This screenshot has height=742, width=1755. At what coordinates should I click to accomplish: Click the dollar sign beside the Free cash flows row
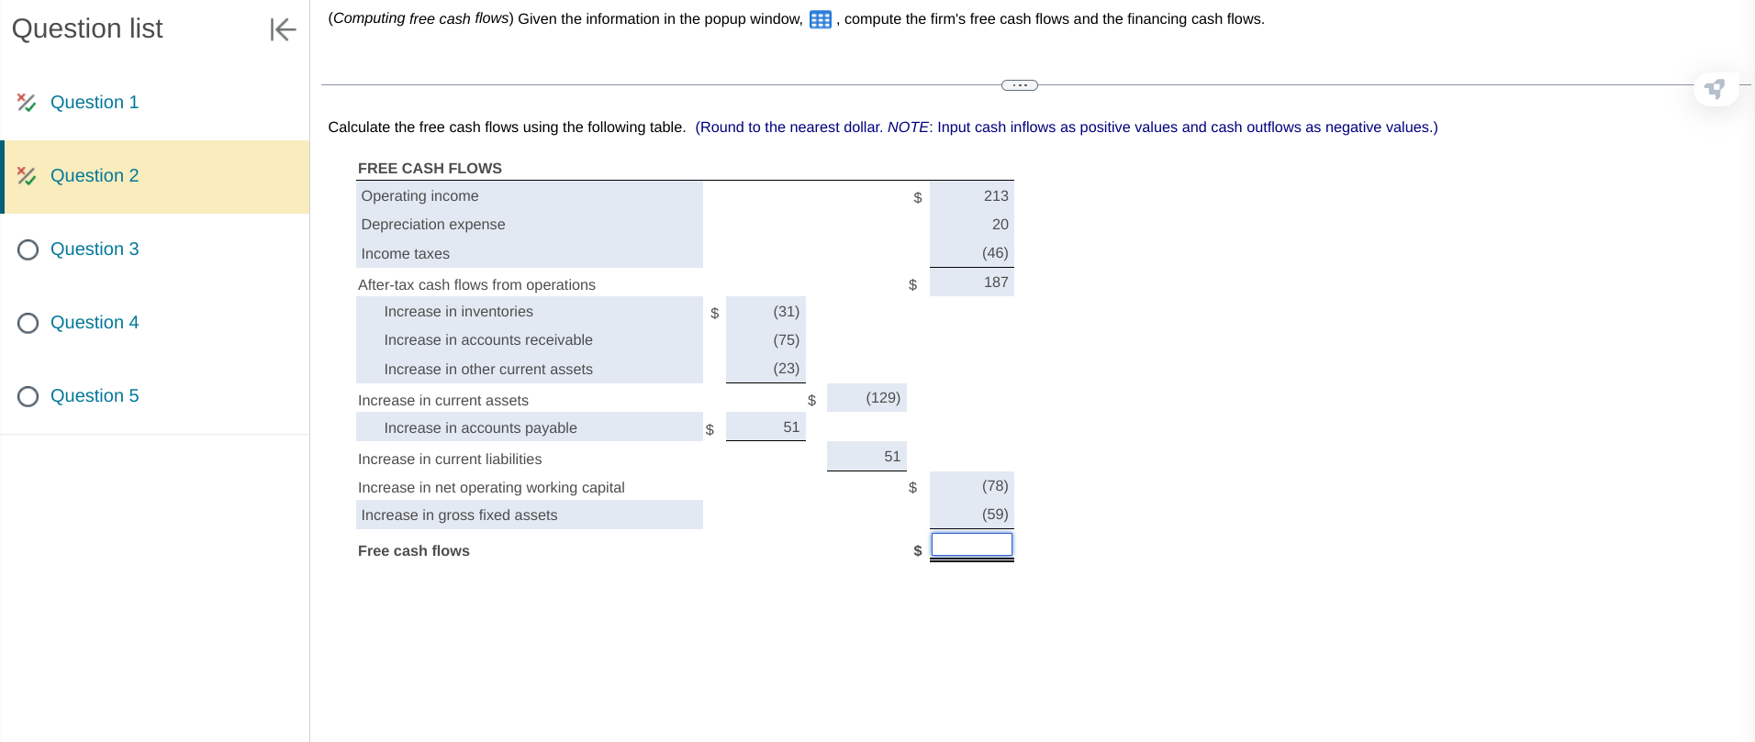coord(917,550)
